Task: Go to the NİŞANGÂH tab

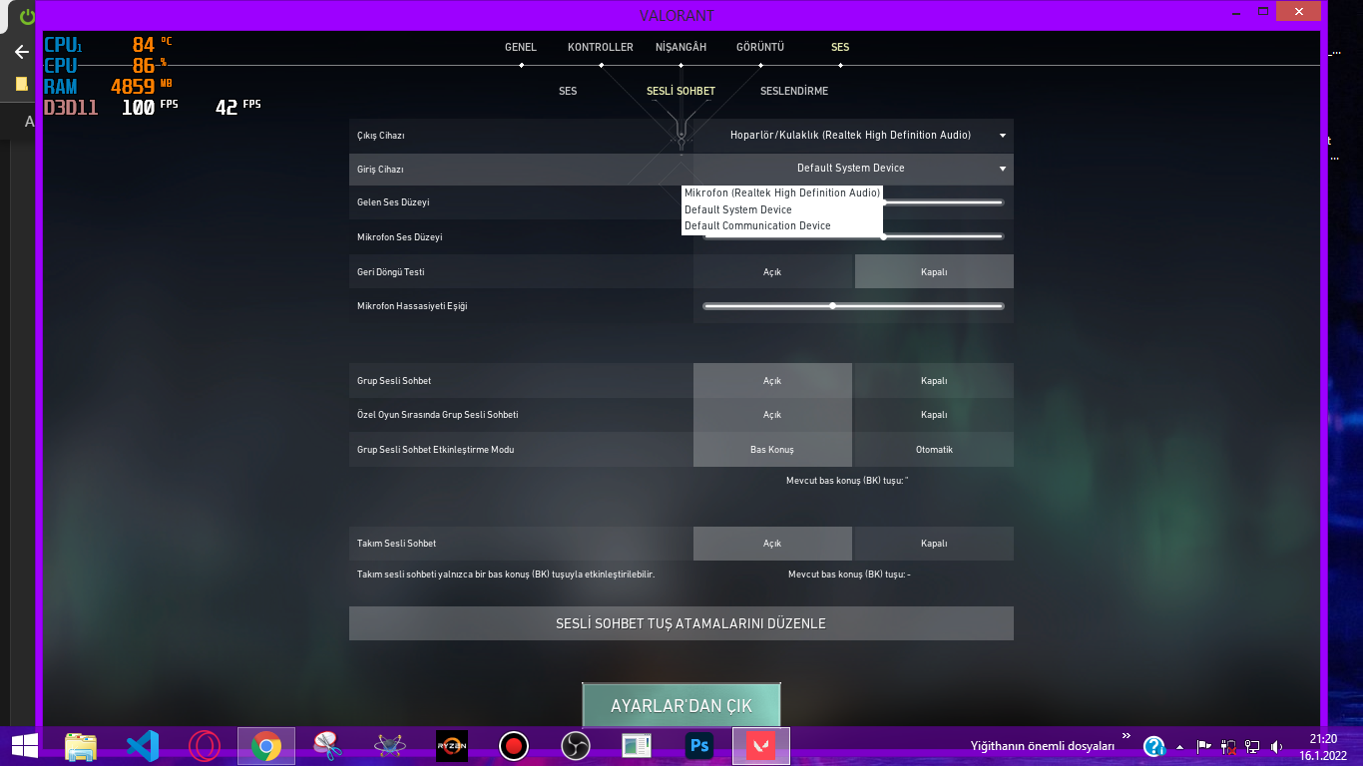Action: tap(681, 47)
